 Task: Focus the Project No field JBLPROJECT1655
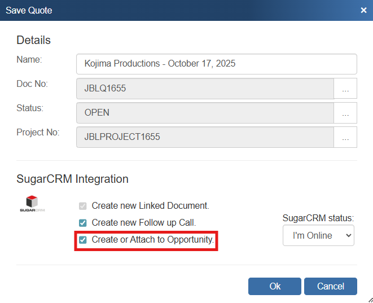coord(205,137)
